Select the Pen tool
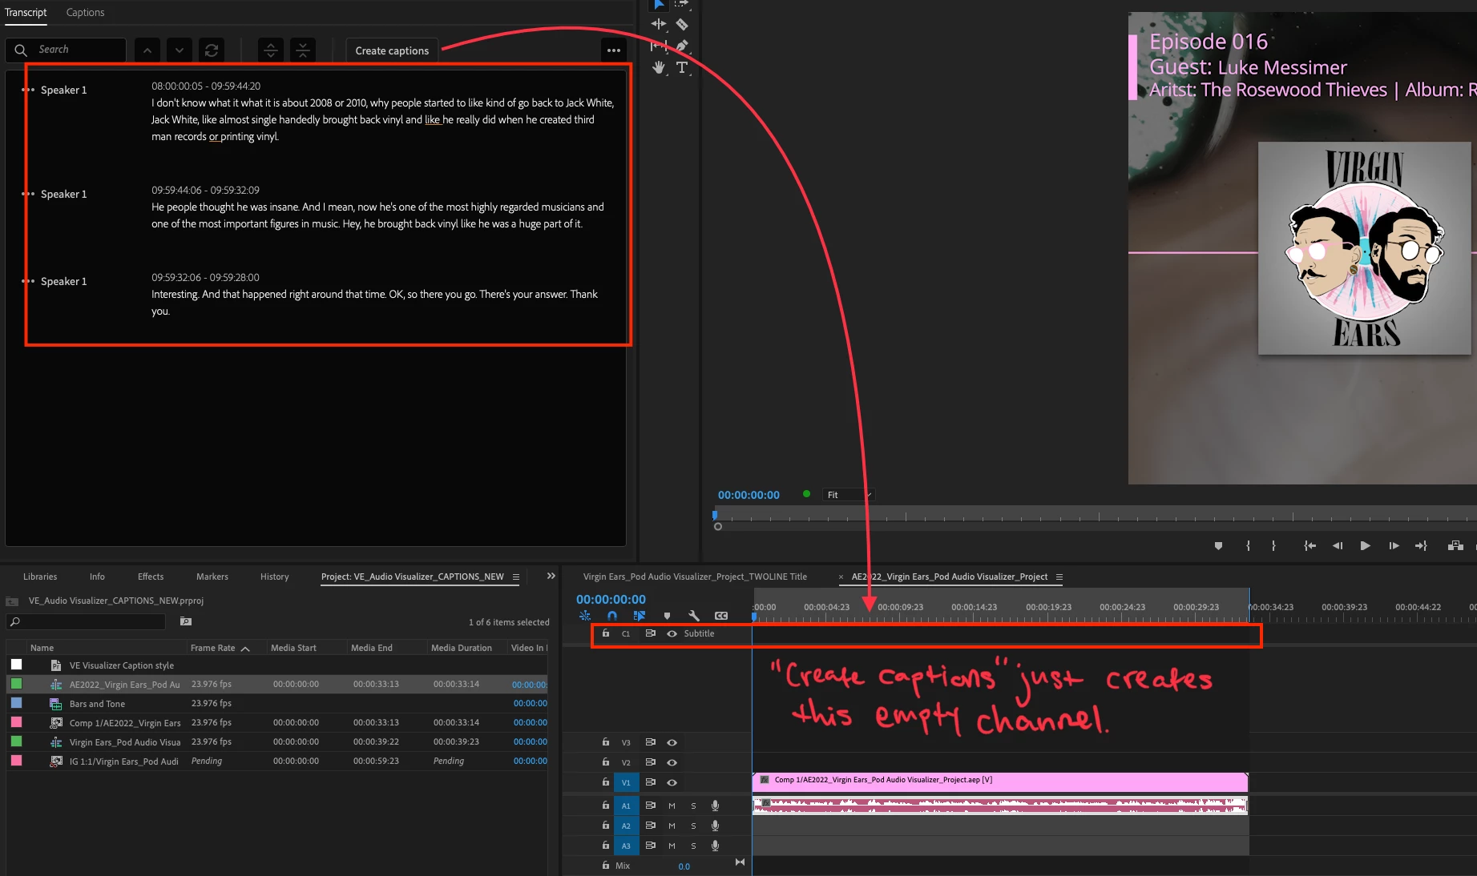1477x876 pixels. point(682,46)
